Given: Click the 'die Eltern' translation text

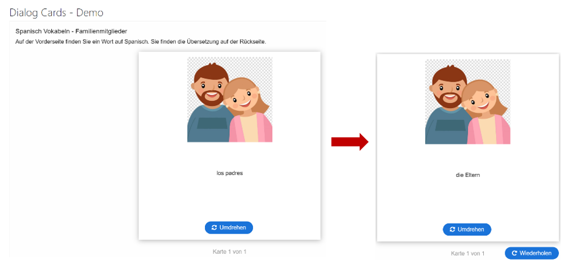Looking at the screenshot, I should point(467,175).
